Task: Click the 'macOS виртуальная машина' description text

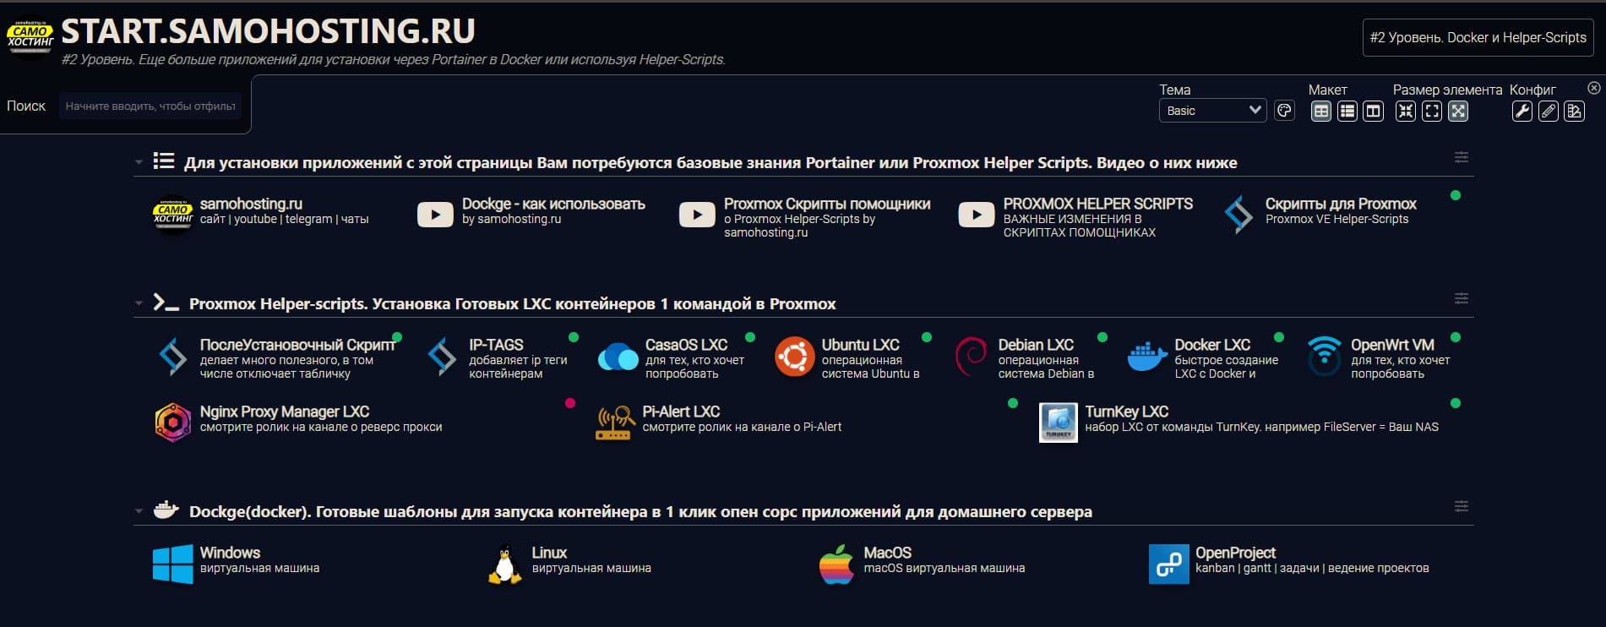Action: coord(944,568)
